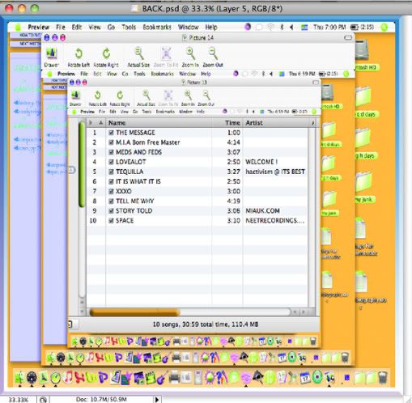Click the Artist column header
Viewport: 412px width, 403px height.
click(276, 123)
